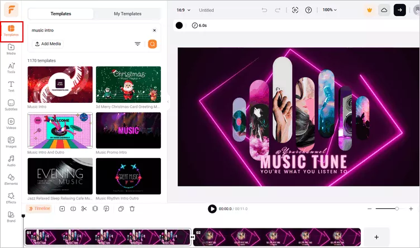The width and height of the screenshot is (420, 248).
Task: Open the Images library
Action: pyautogui.click(x=11, y=142)
